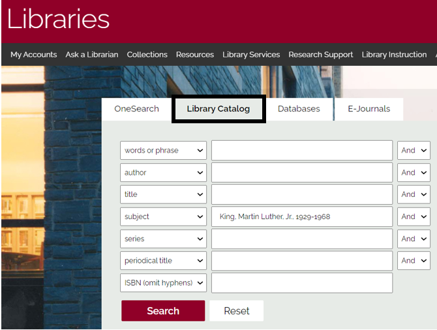
Task: Open Library Services menu
Action: pos(251,55)
